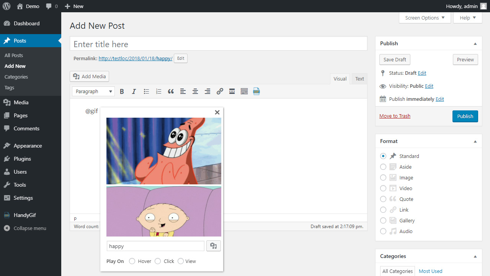Screen dimensions: 490x276
Task: Open the Demo site home link
Action: [28, 6]
